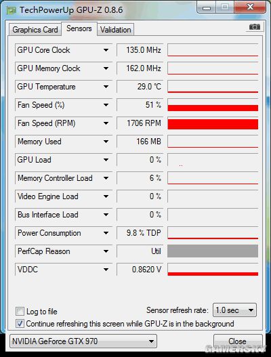
Task: Switch to the Validation tab
Action: click(116, 30)
